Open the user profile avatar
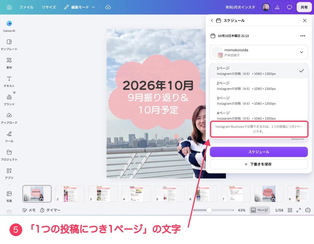The width and height of the screenshot is (314, 244). (x=266, y=7)
